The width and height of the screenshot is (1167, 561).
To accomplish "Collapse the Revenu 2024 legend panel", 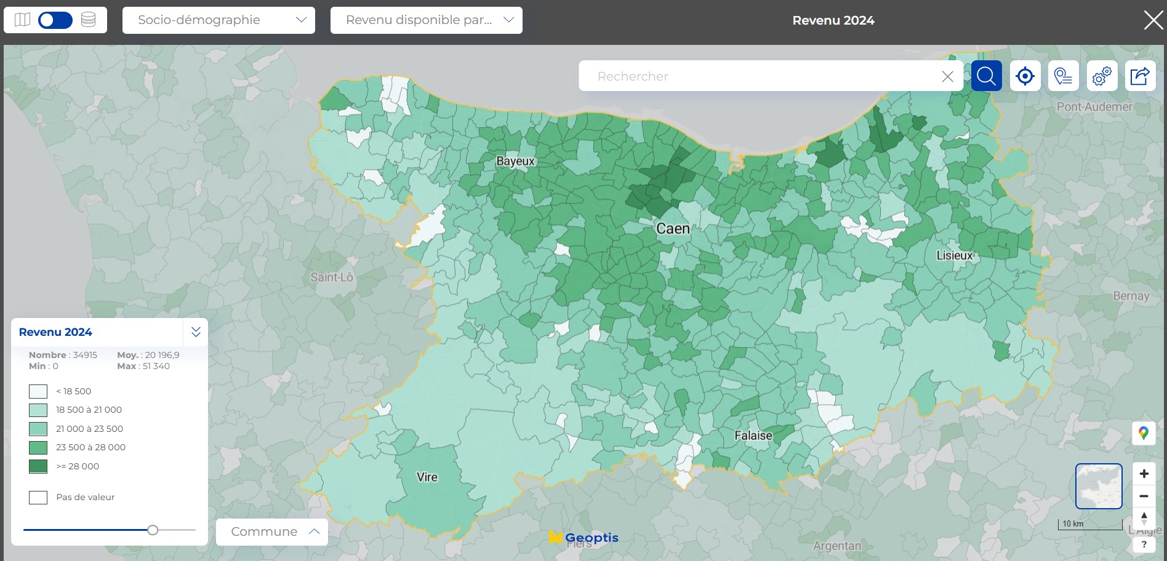I will [196, 332].
